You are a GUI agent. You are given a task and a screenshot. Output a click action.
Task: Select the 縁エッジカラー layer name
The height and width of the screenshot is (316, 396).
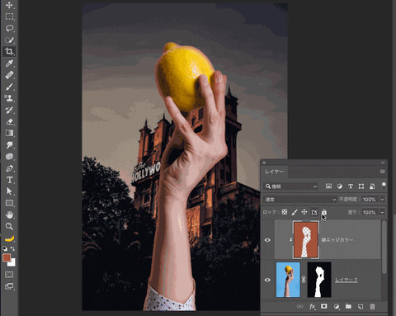(x=337, y=240)
